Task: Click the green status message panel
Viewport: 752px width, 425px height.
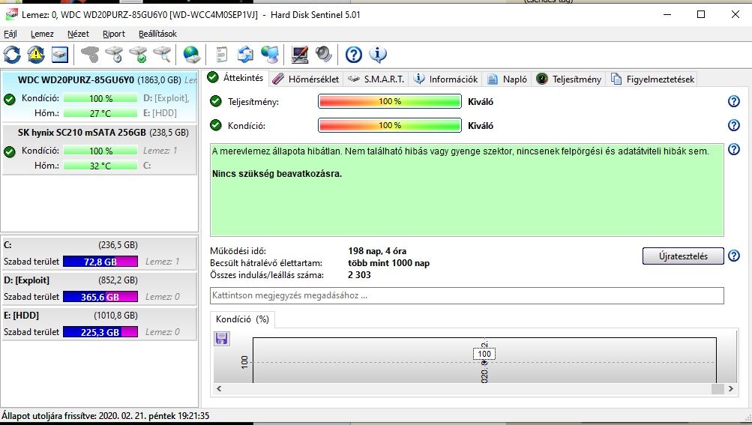Action: tap(466, 190)
